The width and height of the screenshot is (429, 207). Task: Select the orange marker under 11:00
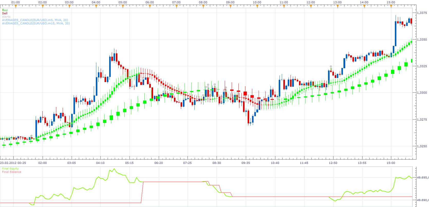click(x=284, y=6)
